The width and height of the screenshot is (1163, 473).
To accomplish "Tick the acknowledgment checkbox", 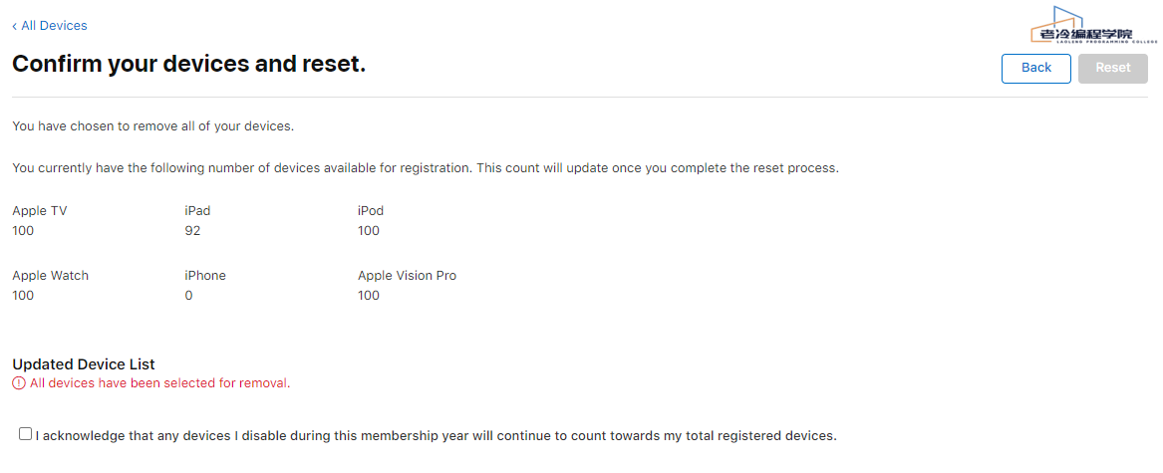I will pyautogui.click(x=25, y=434).
